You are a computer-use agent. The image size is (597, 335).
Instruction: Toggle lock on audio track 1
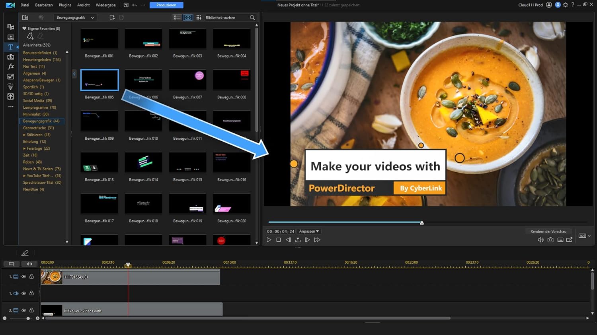coord(31,293)
